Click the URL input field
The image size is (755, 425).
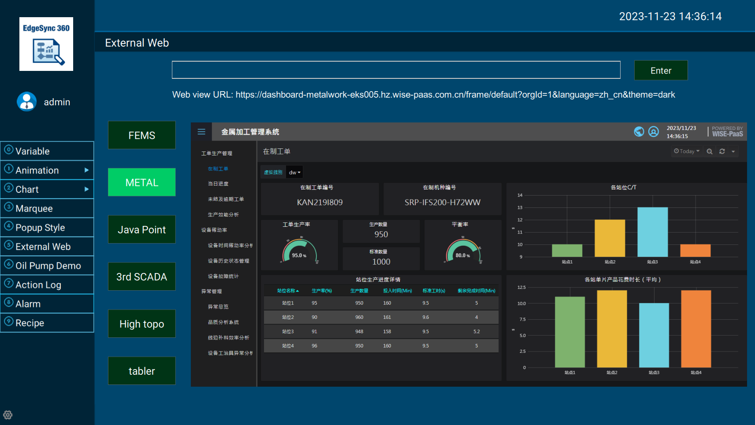(x=396, y=70)
